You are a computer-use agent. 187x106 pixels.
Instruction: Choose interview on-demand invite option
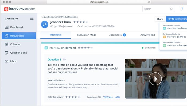[x=175, y=27]
